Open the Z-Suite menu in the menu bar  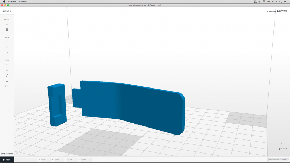pyautogui.click(x=12, y=2)
